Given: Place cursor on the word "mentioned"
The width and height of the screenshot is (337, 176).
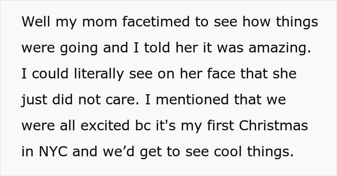Looking at the screenshot, I should [x=192, y=100].
